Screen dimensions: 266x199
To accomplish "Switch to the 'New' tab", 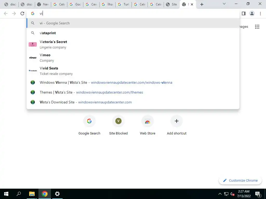I will 43,5.
